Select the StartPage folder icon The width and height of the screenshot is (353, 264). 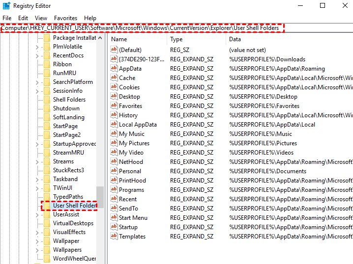[x=47, y=126]
